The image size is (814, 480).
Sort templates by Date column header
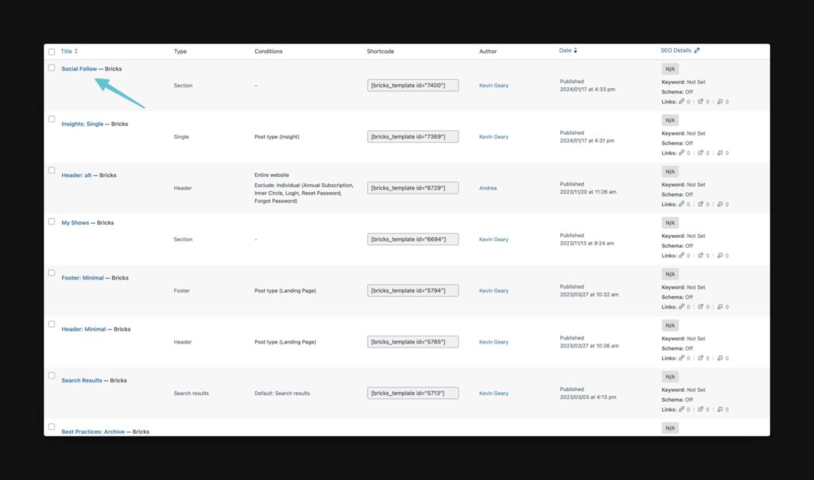tap(565, 50)
